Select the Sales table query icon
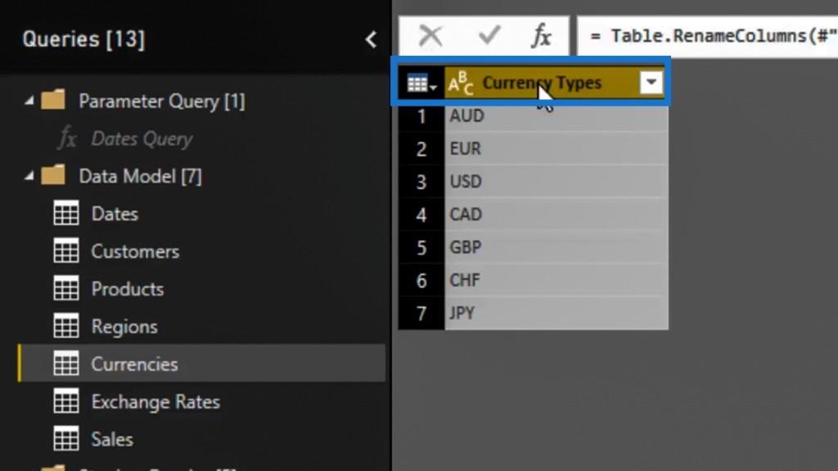The height and width of the screenshot is (471, 838). [66, 439]
